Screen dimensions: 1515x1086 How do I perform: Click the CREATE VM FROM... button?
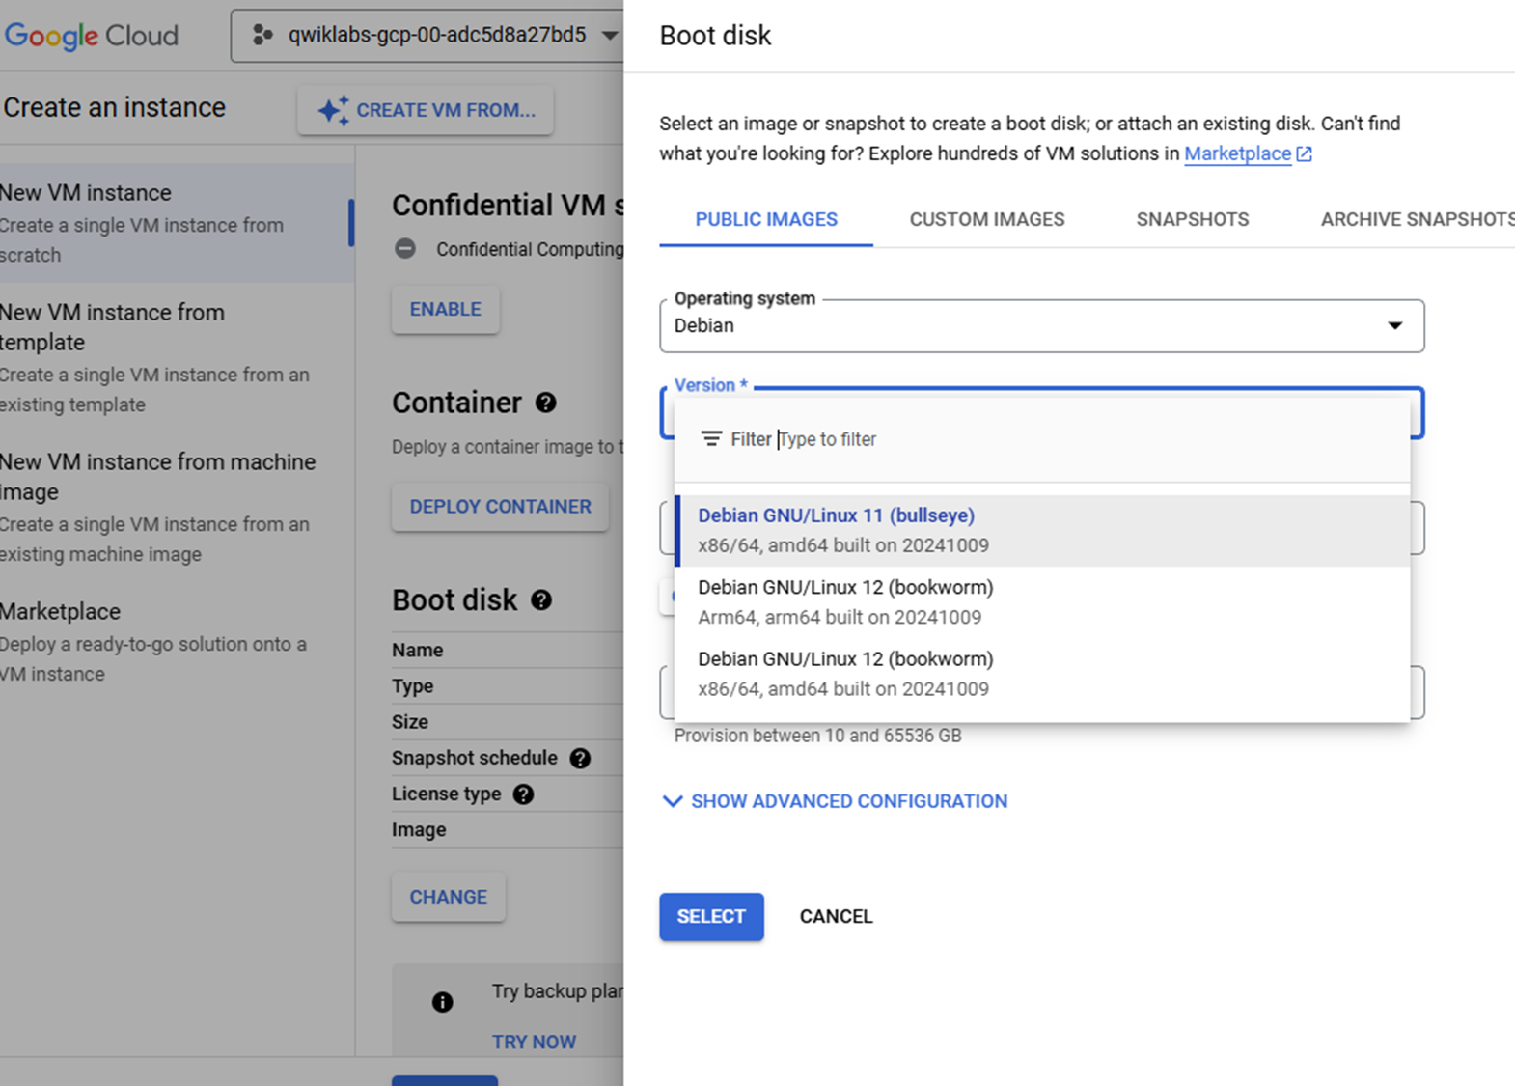coord(426,110)
